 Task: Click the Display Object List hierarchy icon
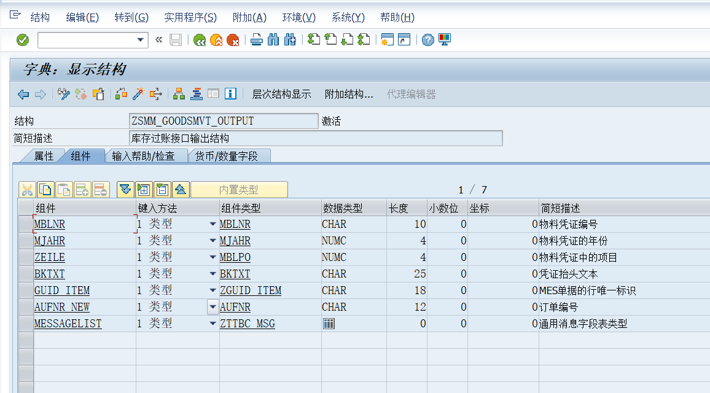point(179,94)
